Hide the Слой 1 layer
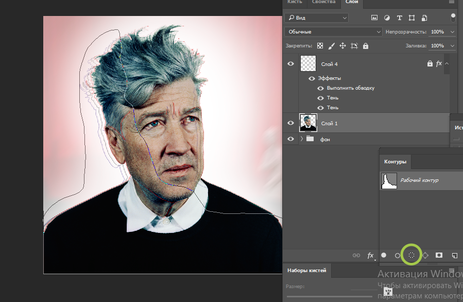Screen dimensions: 463x302 [x=291, y=123]
